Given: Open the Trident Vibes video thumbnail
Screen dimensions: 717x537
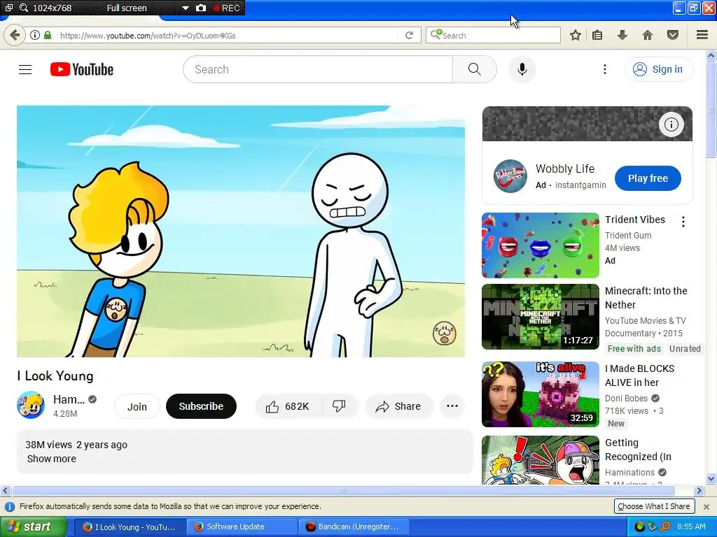Looking at the screenshot, I should click(x=541, y=245).
